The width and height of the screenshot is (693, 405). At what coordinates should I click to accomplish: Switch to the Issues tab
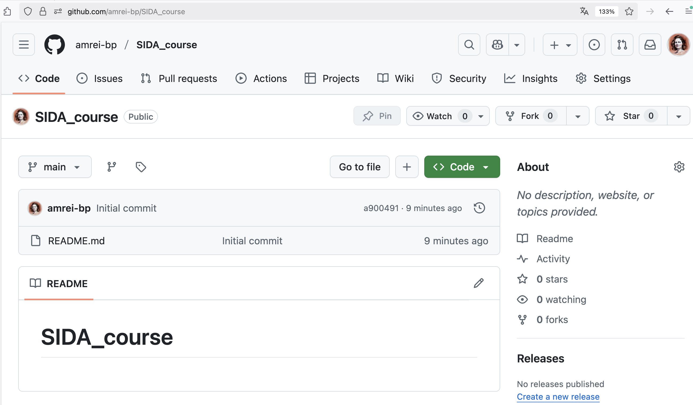[99, 78]
